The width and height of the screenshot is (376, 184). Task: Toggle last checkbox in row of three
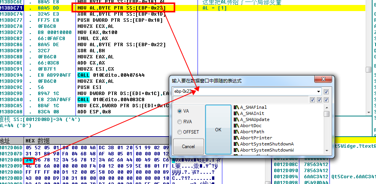(x=326, y=100)
